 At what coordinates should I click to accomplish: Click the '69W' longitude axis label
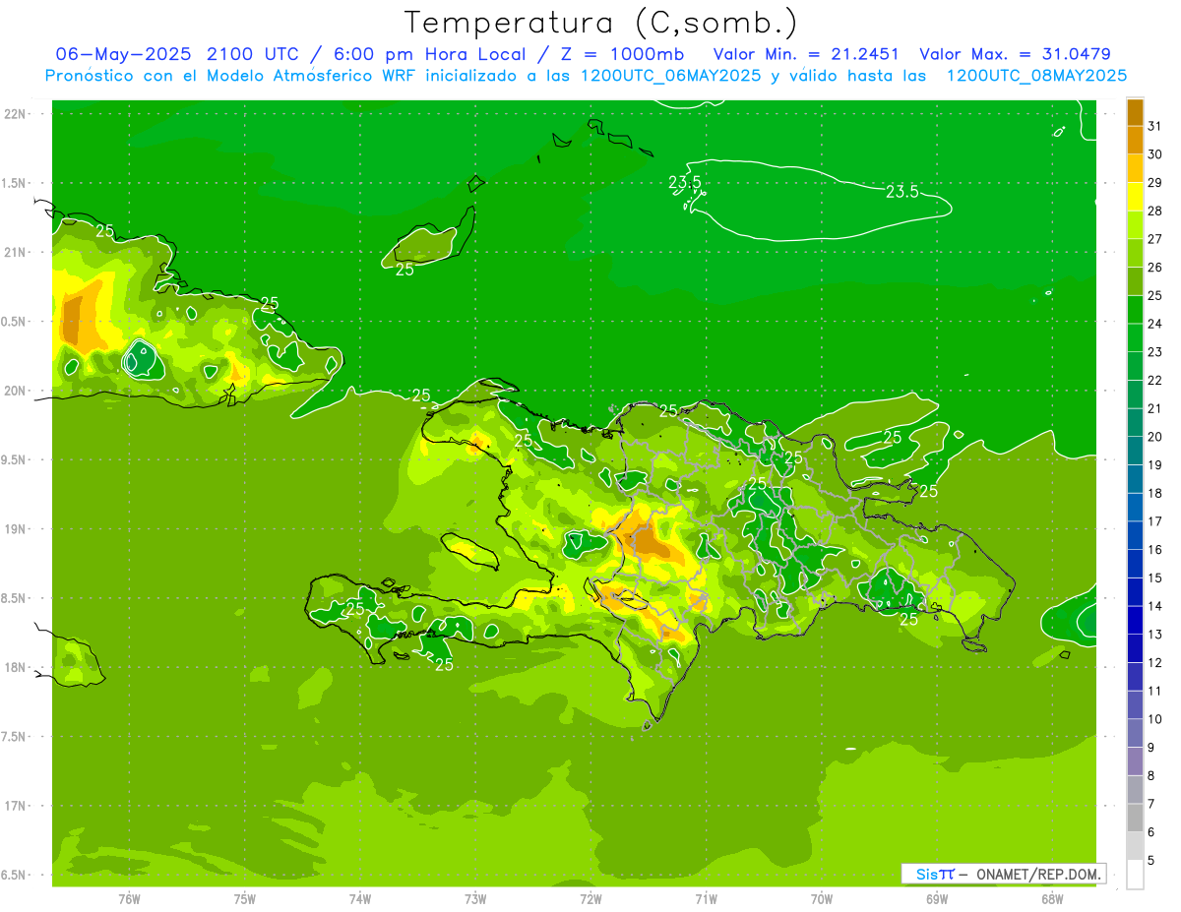pyautogui.click(x=937, y=898)
